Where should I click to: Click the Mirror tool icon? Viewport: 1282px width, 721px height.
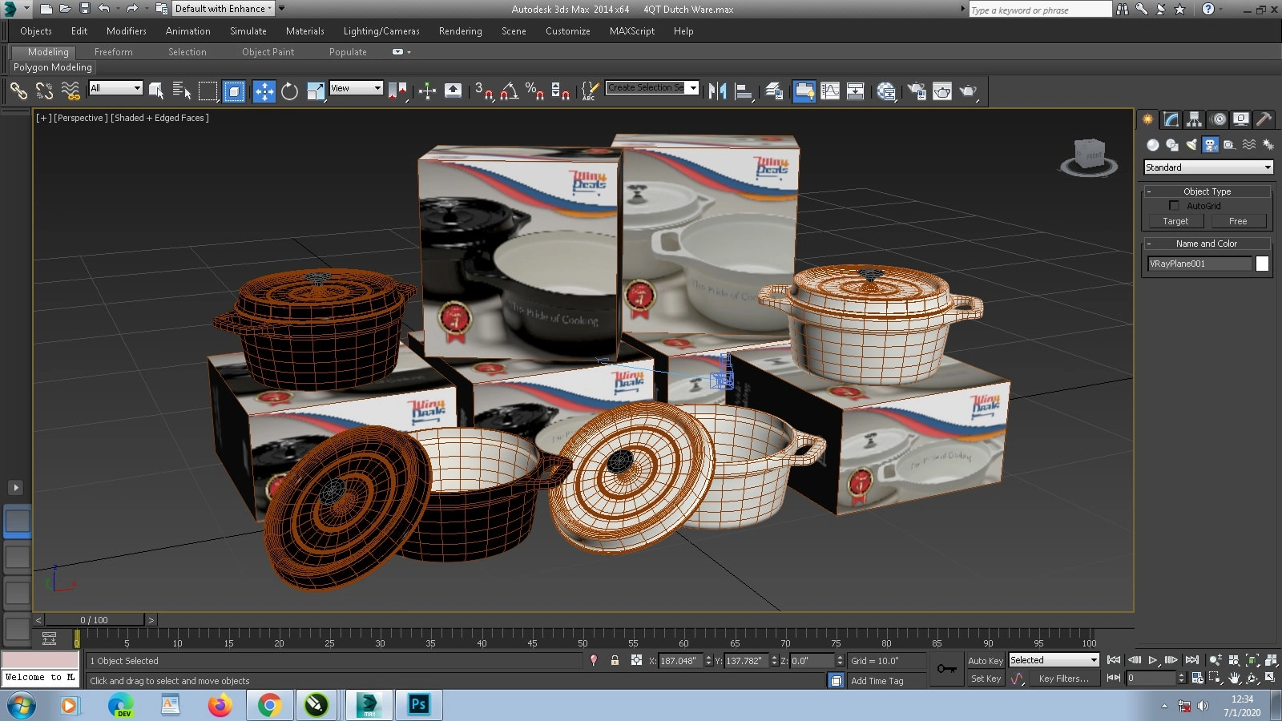[717, 91]
